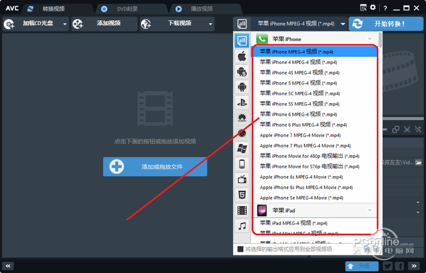The image size is (426, 273).
Task: Open the video formats filmstrip category
Action: click(242, 210)
